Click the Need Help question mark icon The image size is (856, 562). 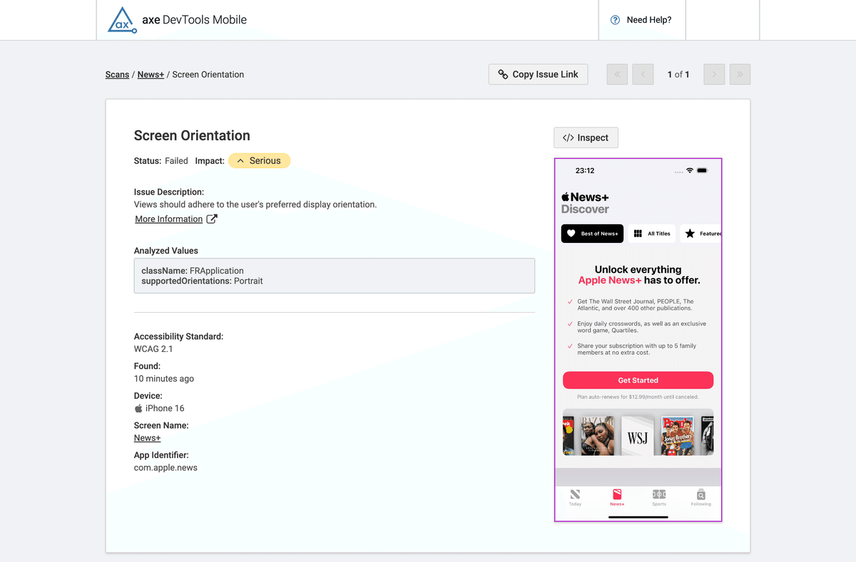615,20
